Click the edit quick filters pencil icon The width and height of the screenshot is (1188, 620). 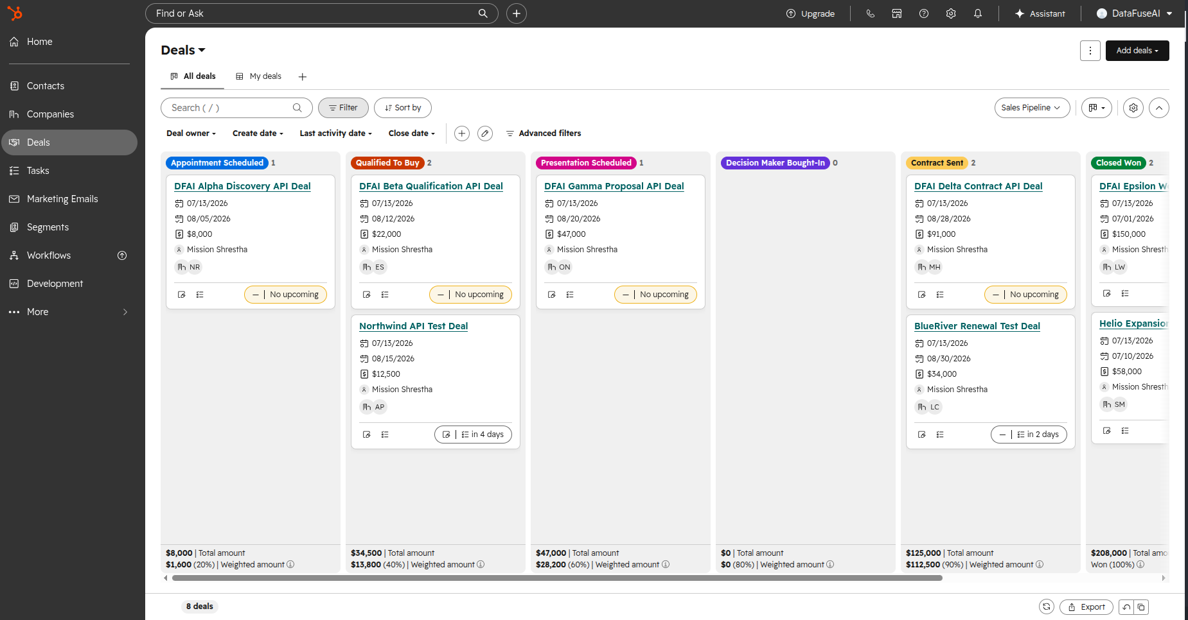tap(485, 133)
